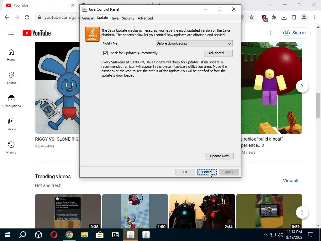Click View all for Trending videos
The height and width of the screenshot is (241, 321).
[291, 181]
